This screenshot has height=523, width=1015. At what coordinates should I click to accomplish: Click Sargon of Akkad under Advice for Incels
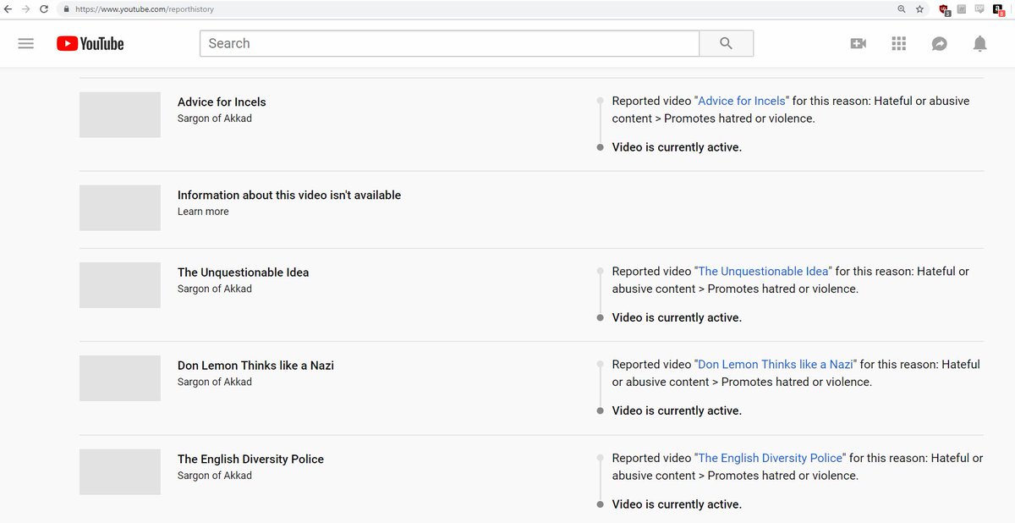point(215,118)
